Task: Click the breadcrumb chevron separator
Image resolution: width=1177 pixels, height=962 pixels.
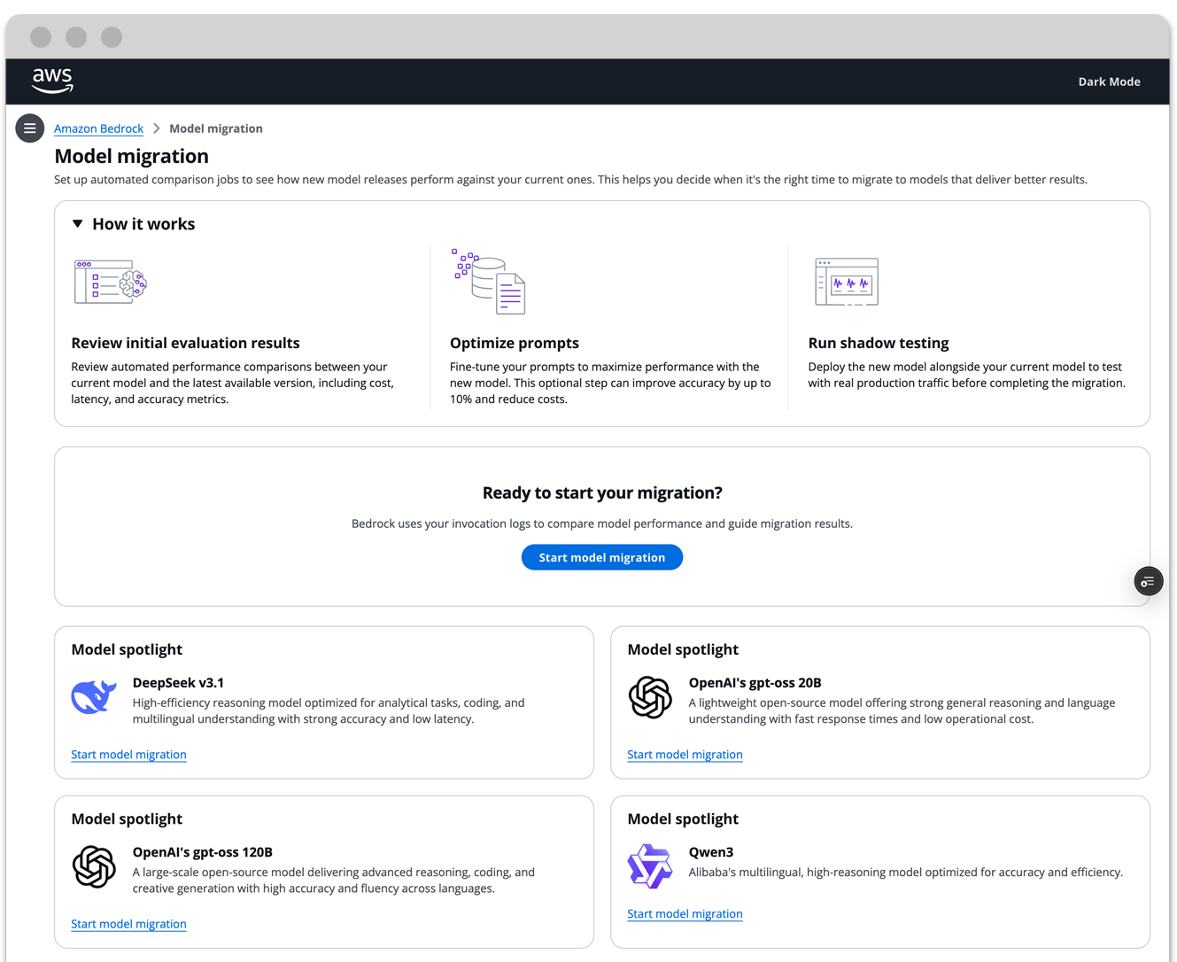Action: pyautogui.click(x=157, y=128)
